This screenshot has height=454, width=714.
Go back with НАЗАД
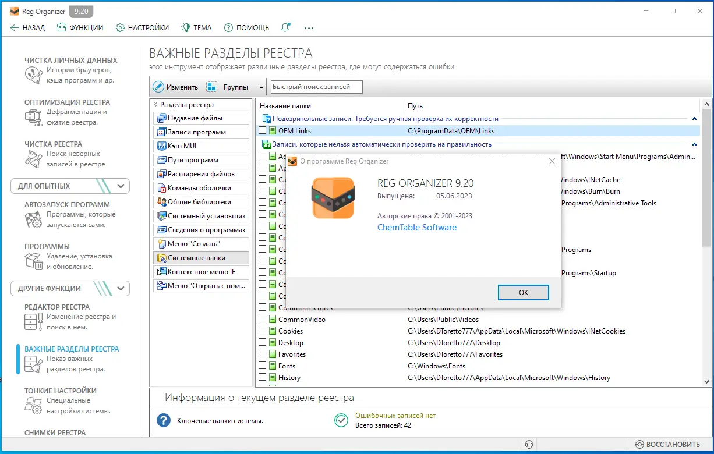pyautogui.click(x=27, y=27)
